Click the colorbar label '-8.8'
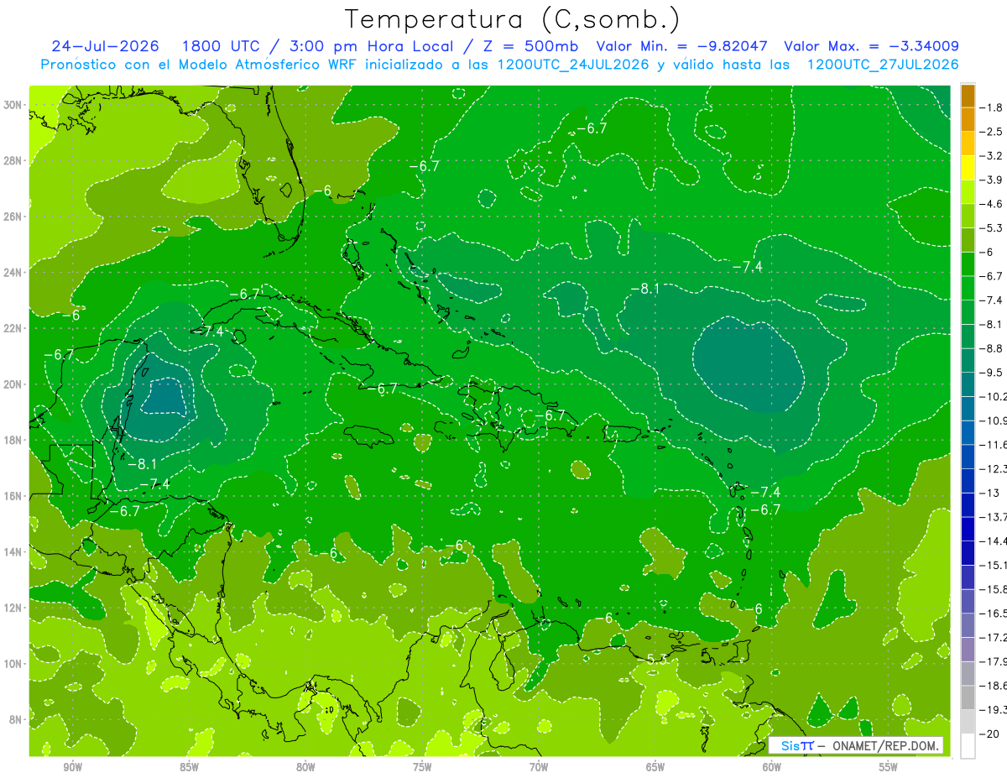Screen dimensions: 1007x778 [992, 347]
